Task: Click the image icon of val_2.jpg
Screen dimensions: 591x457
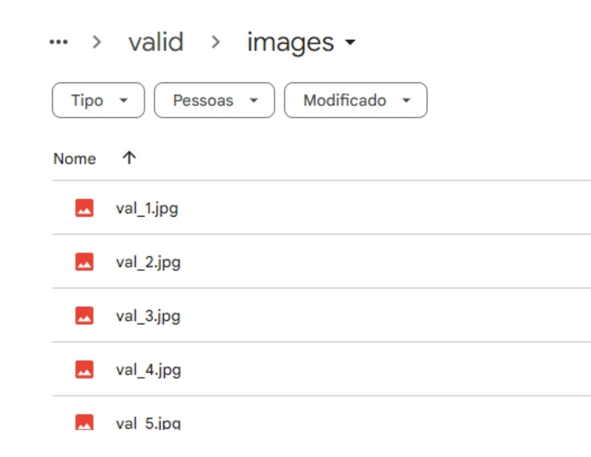Action: click(84, 262)
